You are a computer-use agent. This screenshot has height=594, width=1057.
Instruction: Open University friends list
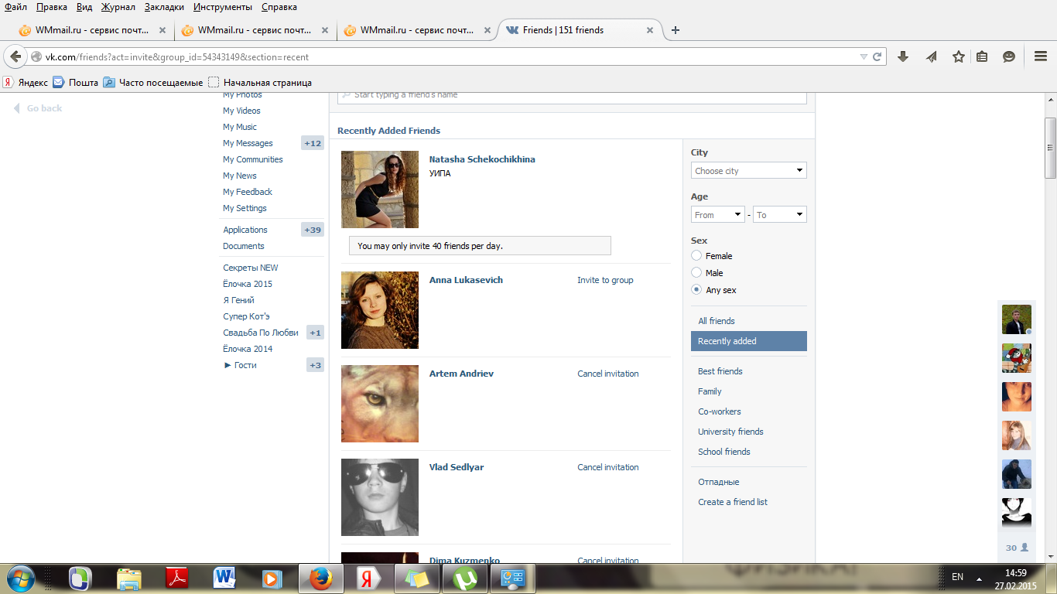tap(730, 432)
